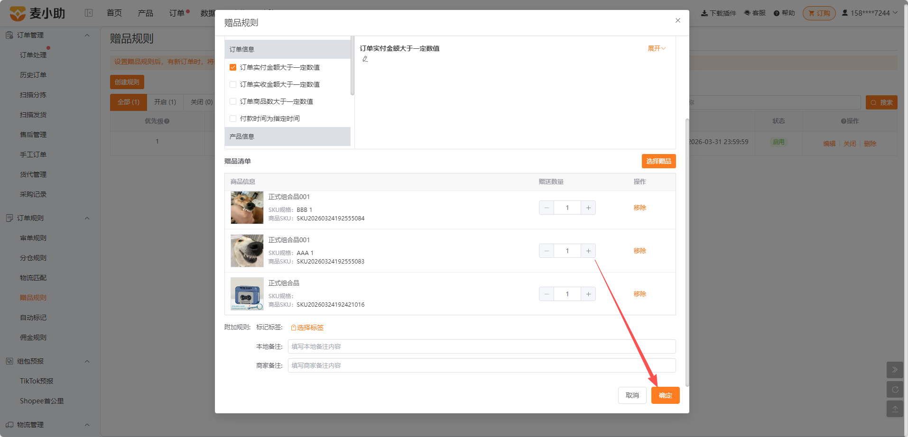The height and width of the screenshot is (437, 908).
Task: Open 帮助 help
Action: 784,13
